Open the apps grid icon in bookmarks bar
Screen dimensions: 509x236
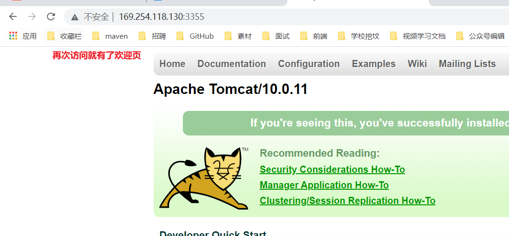13,36
